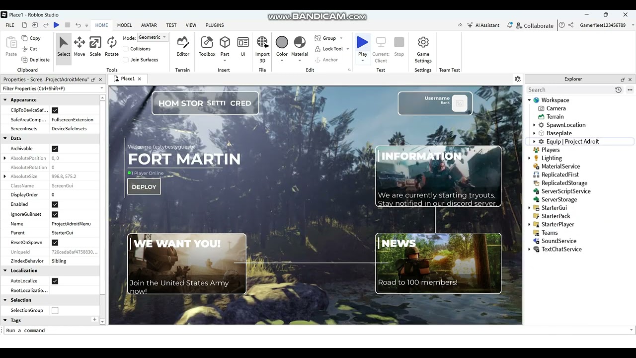
Task: Toggle IgnoreGuiInset checkbox
Action: coord(55,214)
